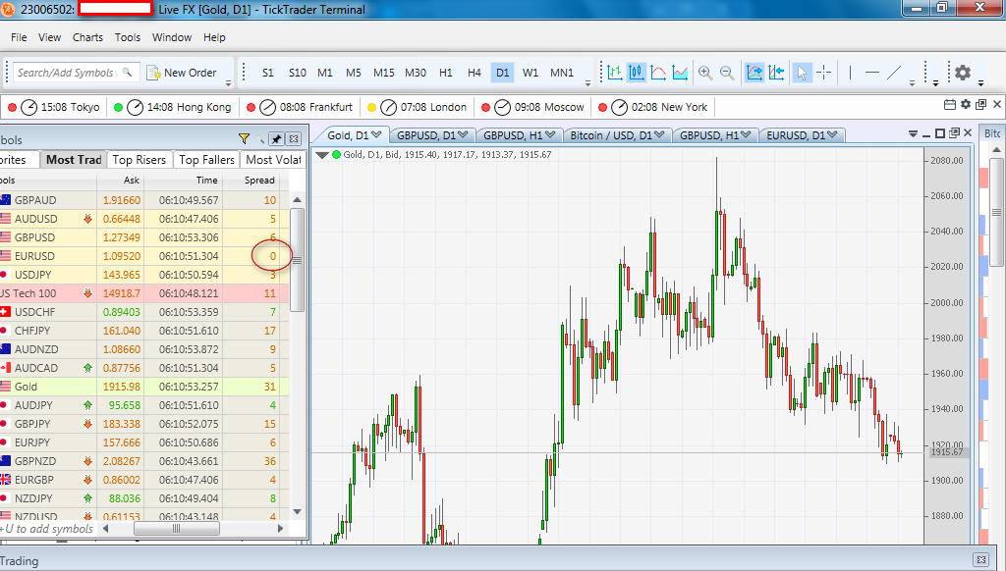This screenshot has width=1006, height=571.
Task: Pick the horizontal line drawing tool
Action: pos(872,73)
